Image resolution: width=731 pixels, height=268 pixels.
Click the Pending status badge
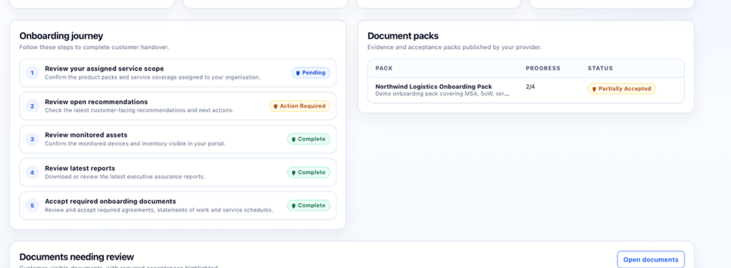[x=311, y=72]
